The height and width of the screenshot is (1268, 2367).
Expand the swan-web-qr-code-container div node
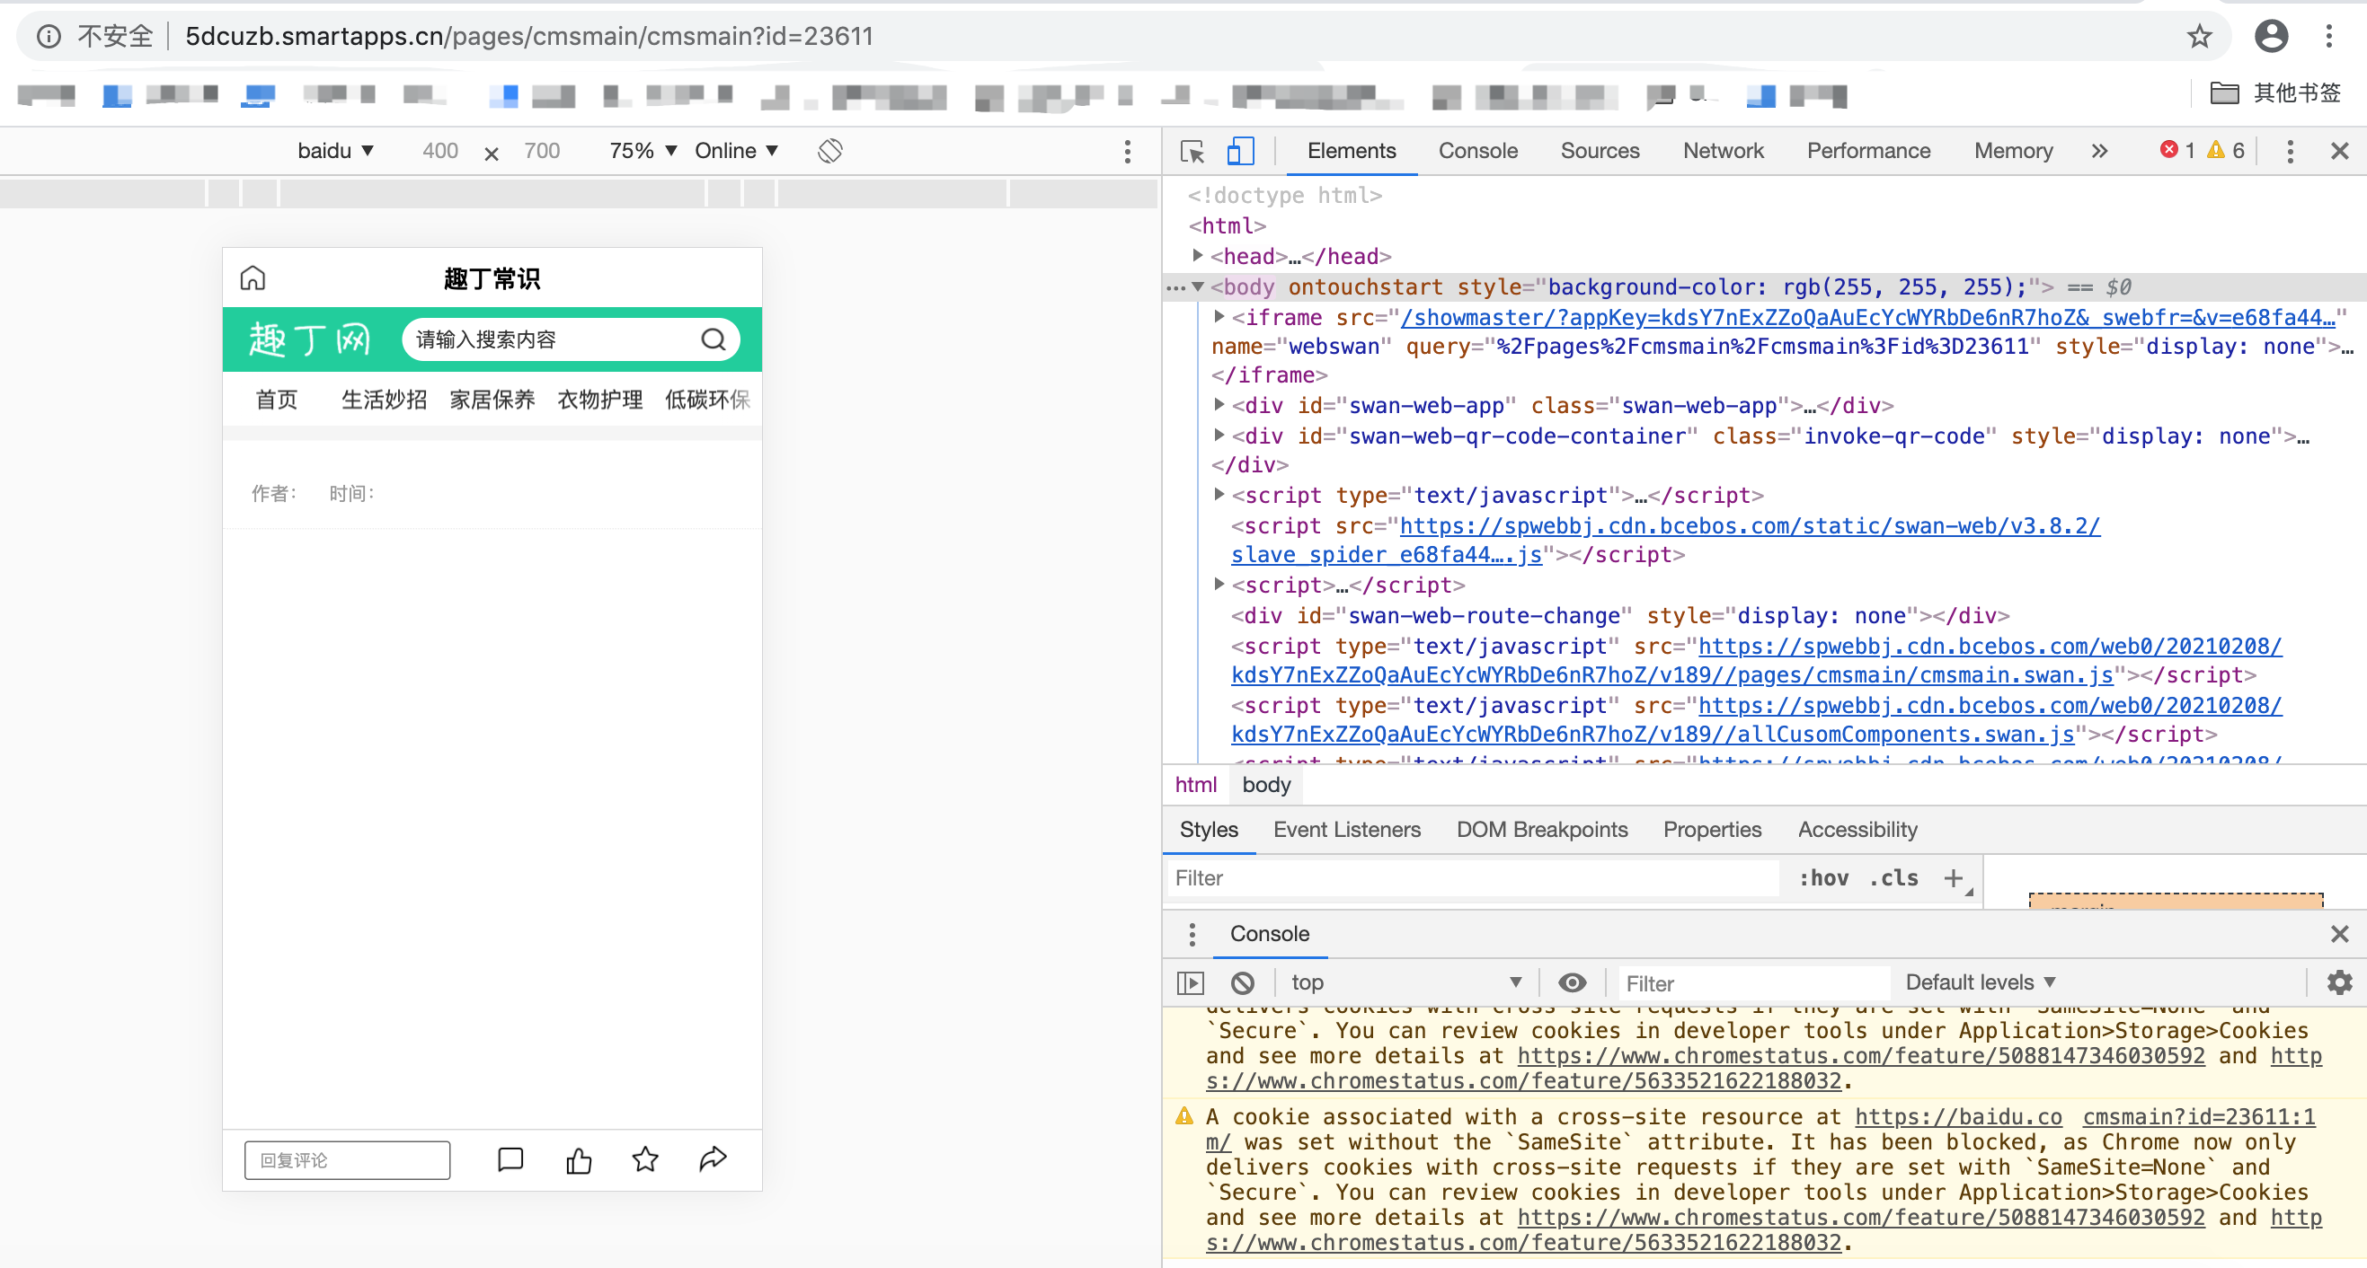1219,436
